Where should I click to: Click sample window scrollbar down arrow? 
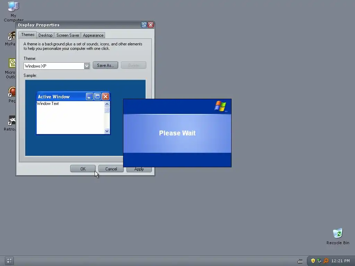point(107,131)
